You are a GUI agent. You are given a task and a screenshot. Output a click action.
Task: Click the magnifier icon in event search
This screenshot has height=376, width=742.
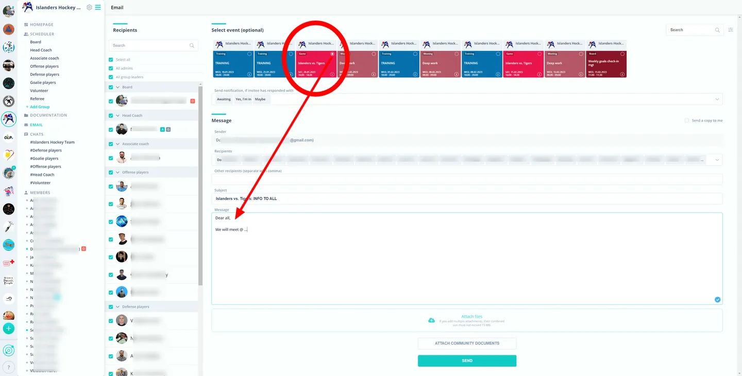(717, 30)
